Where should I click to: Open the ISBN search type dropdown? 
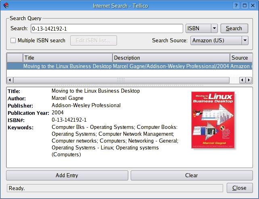(214, 29)
